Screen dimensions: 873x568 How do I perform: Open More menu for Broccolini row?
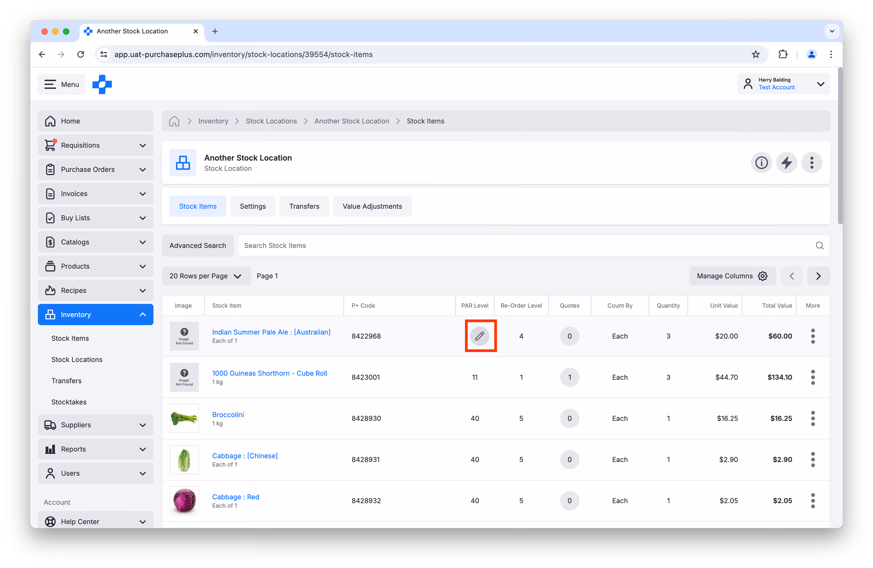click(813, 418)
